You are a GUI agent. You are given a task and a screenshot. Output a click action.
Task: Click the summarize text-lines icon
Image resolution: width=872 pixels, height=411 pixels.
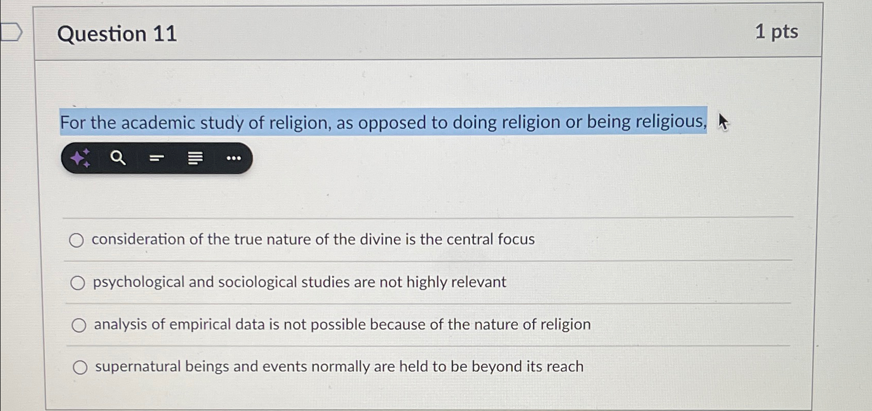pyautogui.click(x=196, y=158)
